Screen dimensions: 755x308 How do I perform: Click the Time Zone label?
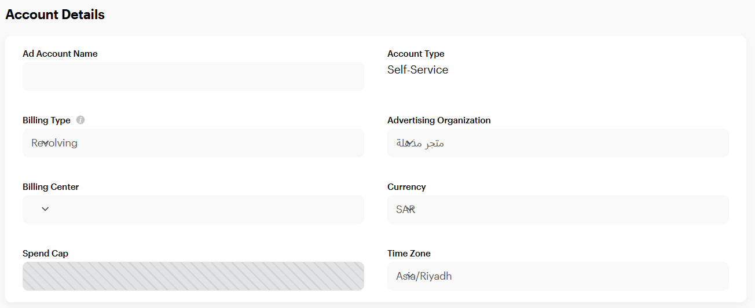pos(409,254)
